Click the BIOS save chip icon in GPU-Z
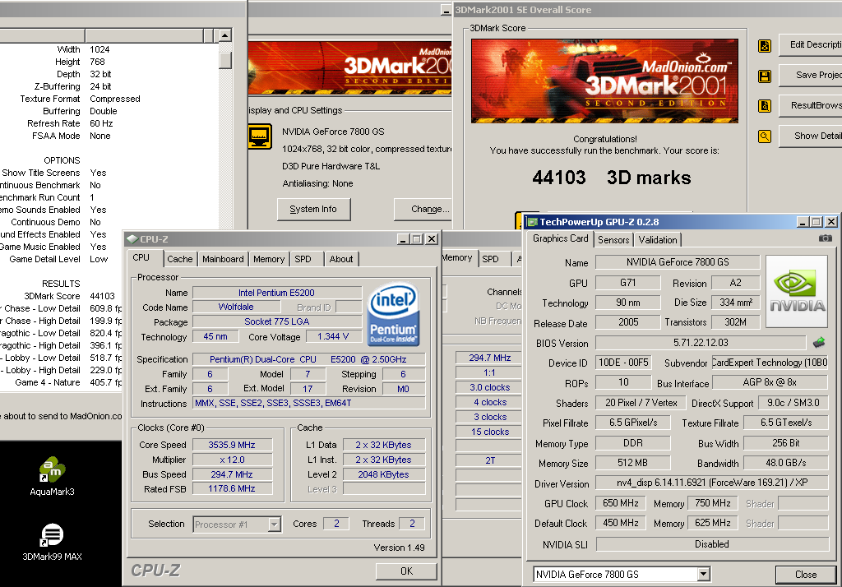 click(819, 342)
